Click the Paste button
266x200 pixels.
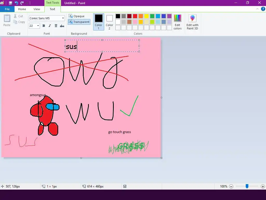coord(7,20)
